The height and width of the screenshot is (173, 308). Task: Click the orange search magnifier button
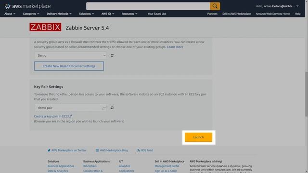click(215, 6)
